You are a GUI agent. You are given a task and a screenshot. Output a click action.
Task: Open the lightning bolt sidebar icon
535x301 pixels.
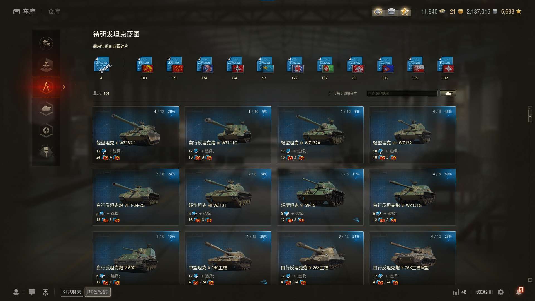[46, 130]
